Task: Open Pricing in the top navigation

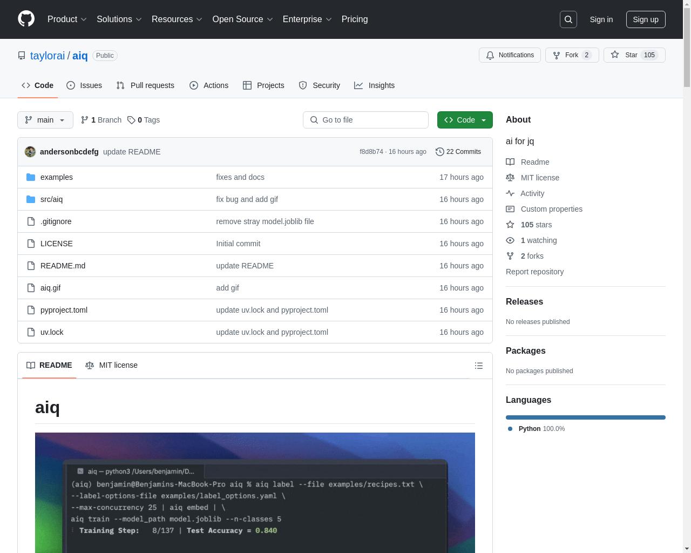Action: [355, 19]
